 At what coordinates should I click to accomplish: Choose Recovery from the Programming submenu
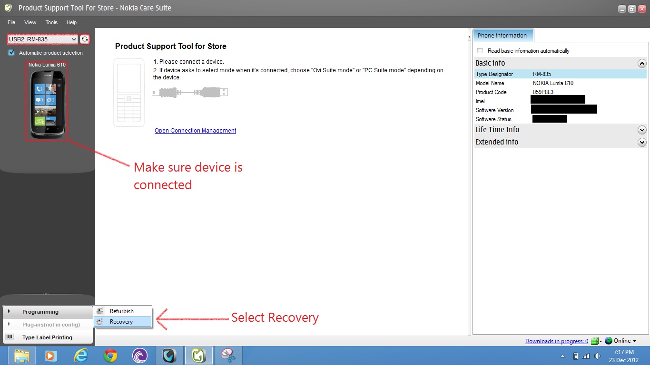[122, 322]
